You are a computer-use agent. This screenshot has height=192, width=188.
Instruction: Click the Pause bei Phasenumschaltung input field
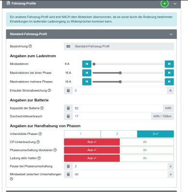(x=120, y=167)
